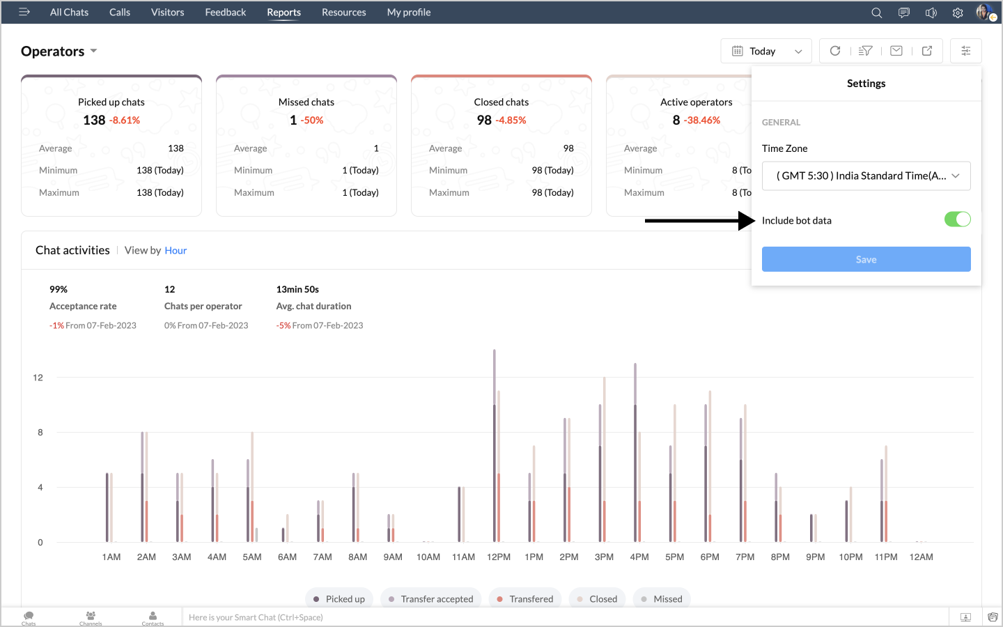Open the settings gear icon
1003x627 pixels.
pyautogui.click(x=958, y=13)
